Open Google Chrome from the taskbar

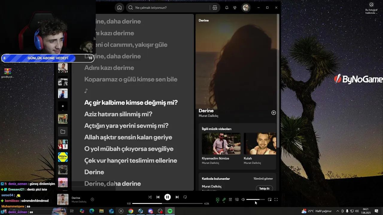tap(131, 211)
